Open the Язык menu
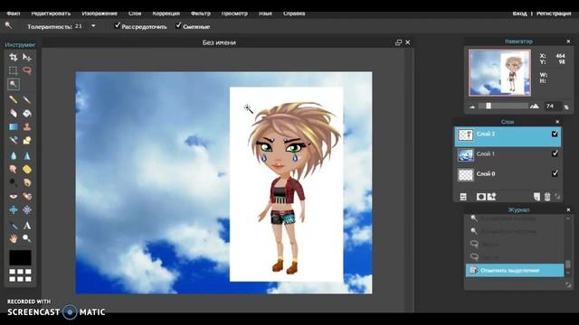 tap(265, 14)
